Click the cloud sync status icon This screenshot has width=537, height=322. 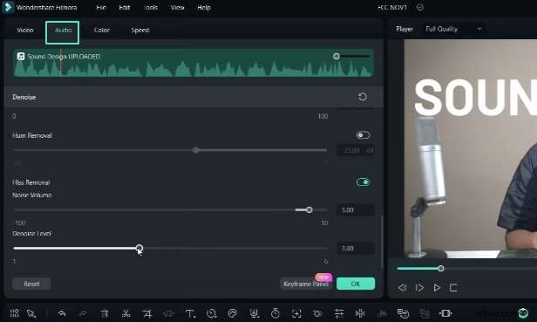pos(420,7)
